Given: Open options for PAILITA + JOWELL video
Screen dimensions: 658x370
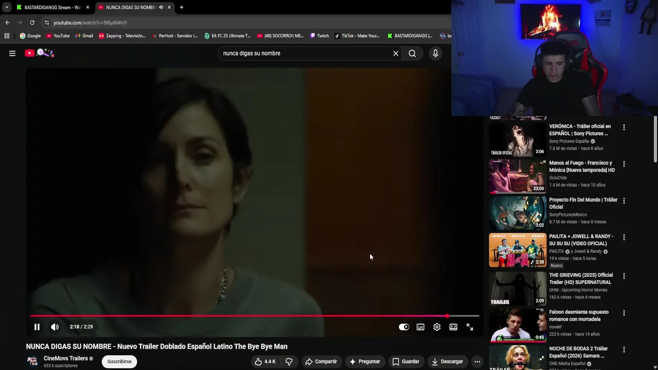Looking at the screenshot, I should click(624, 237).
